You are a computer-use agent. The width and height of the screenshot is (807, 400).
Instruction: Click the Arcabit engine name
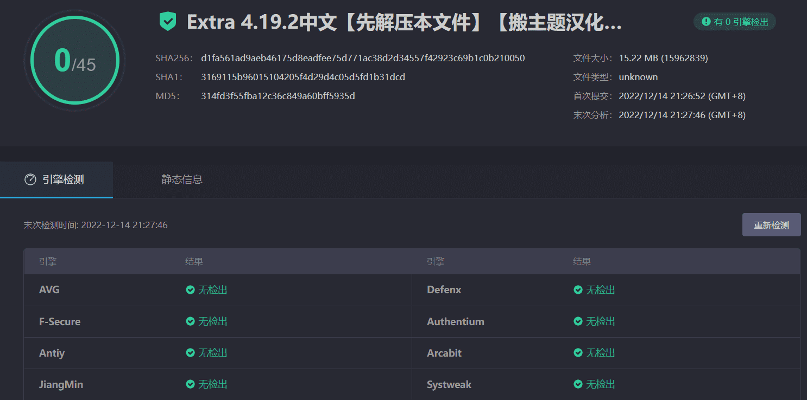point(444,353)
